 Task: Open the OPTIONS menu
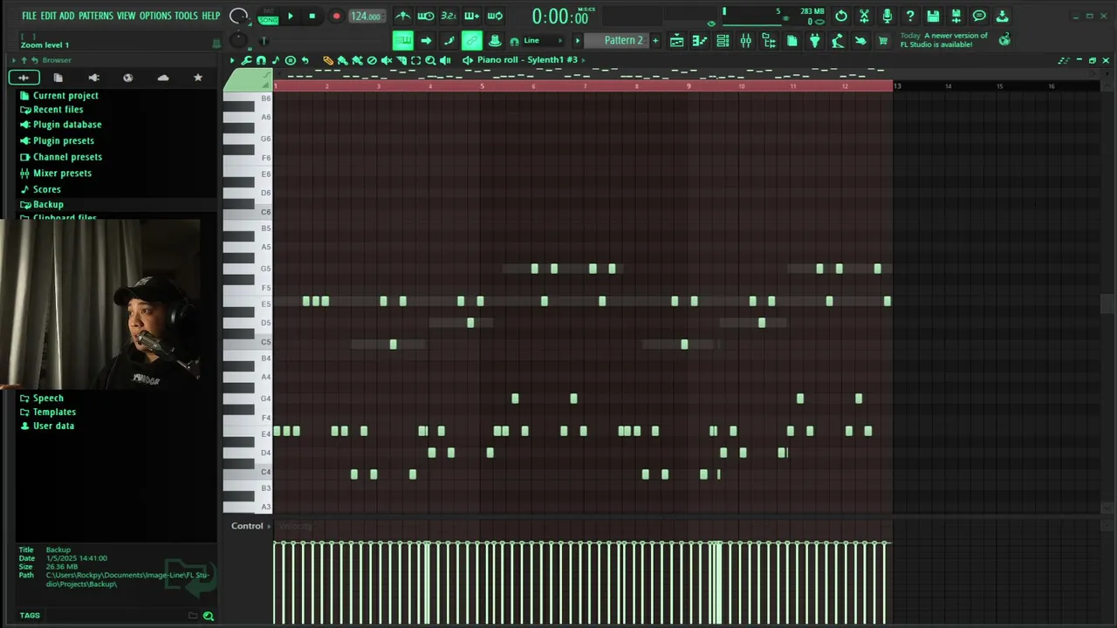point(155,16)
